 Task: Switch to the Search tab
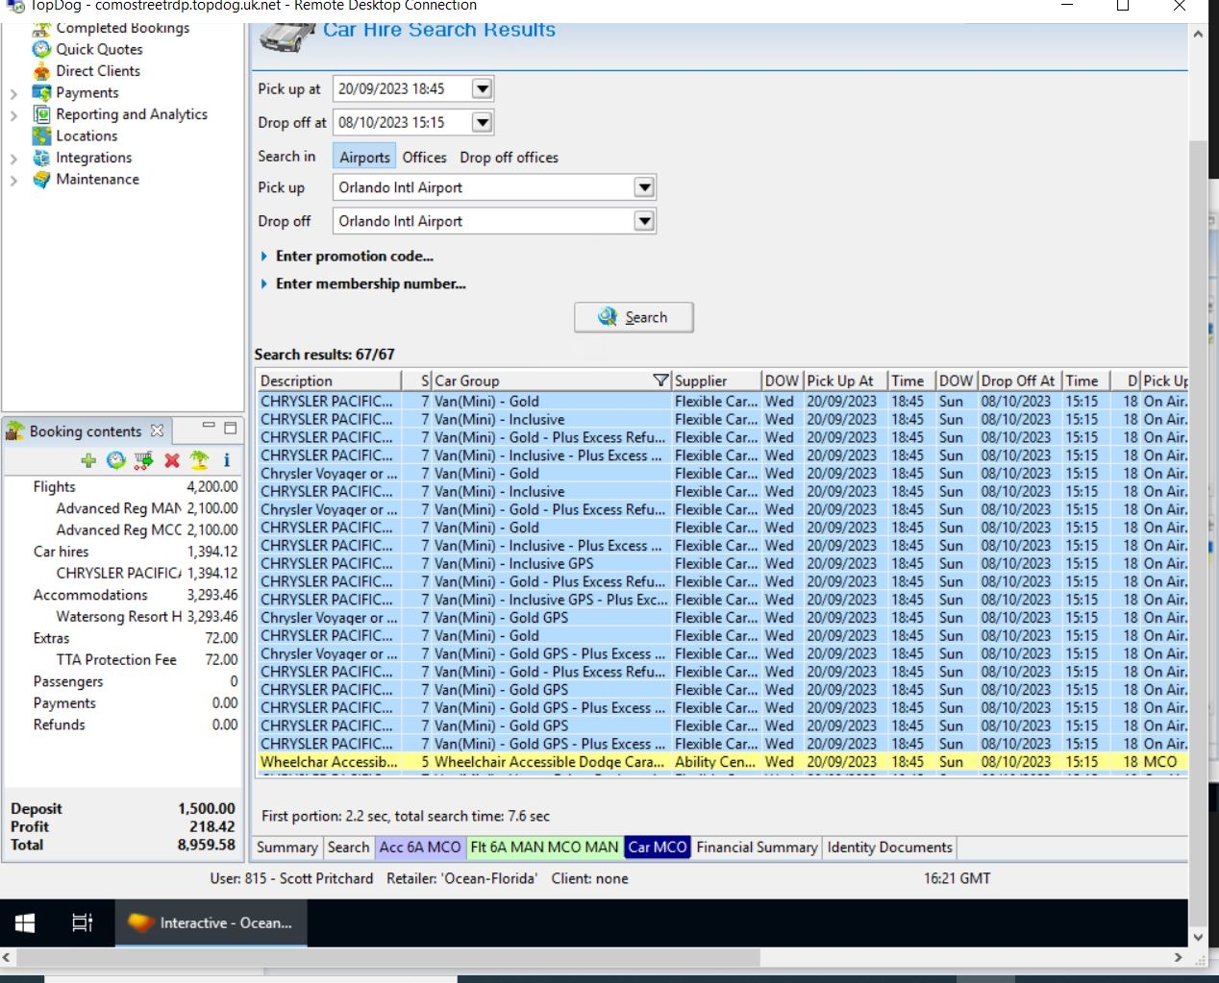pyautogui.click(x=348, y=848)
